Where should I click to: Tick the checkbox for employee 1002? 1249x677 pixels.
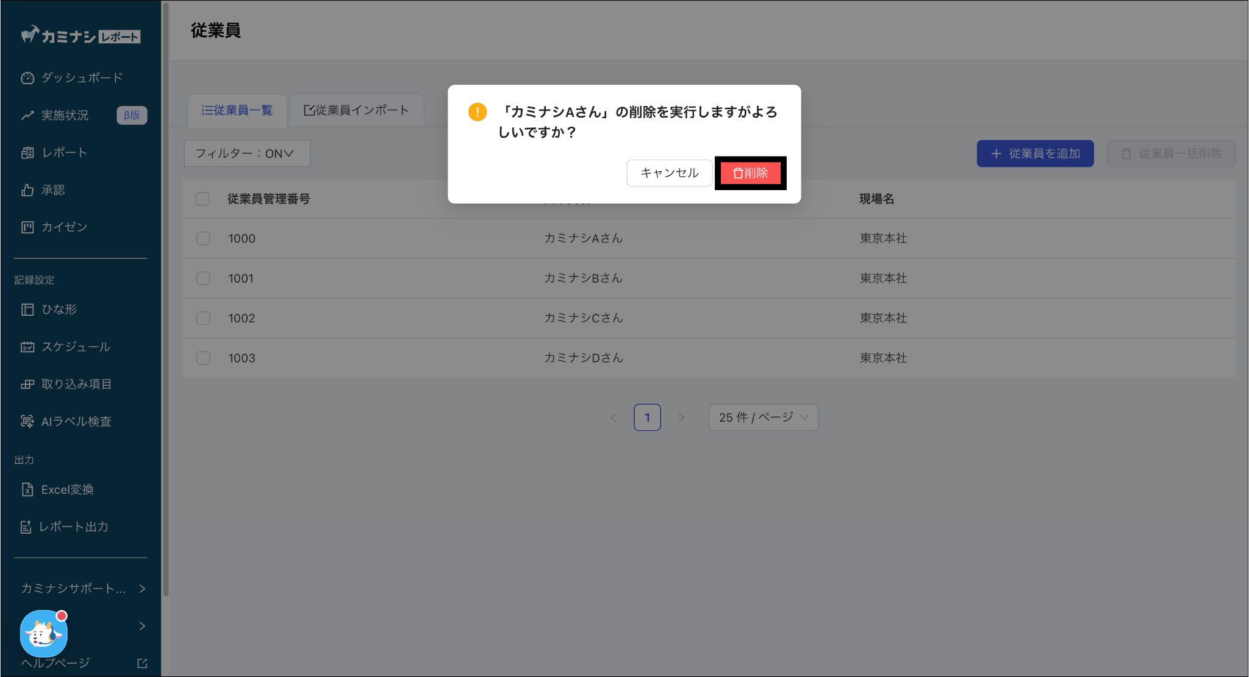(203, 318)
